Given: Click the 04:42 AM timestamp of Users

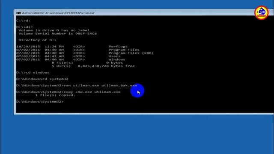Looking at the screenshot, I should 54,56.
